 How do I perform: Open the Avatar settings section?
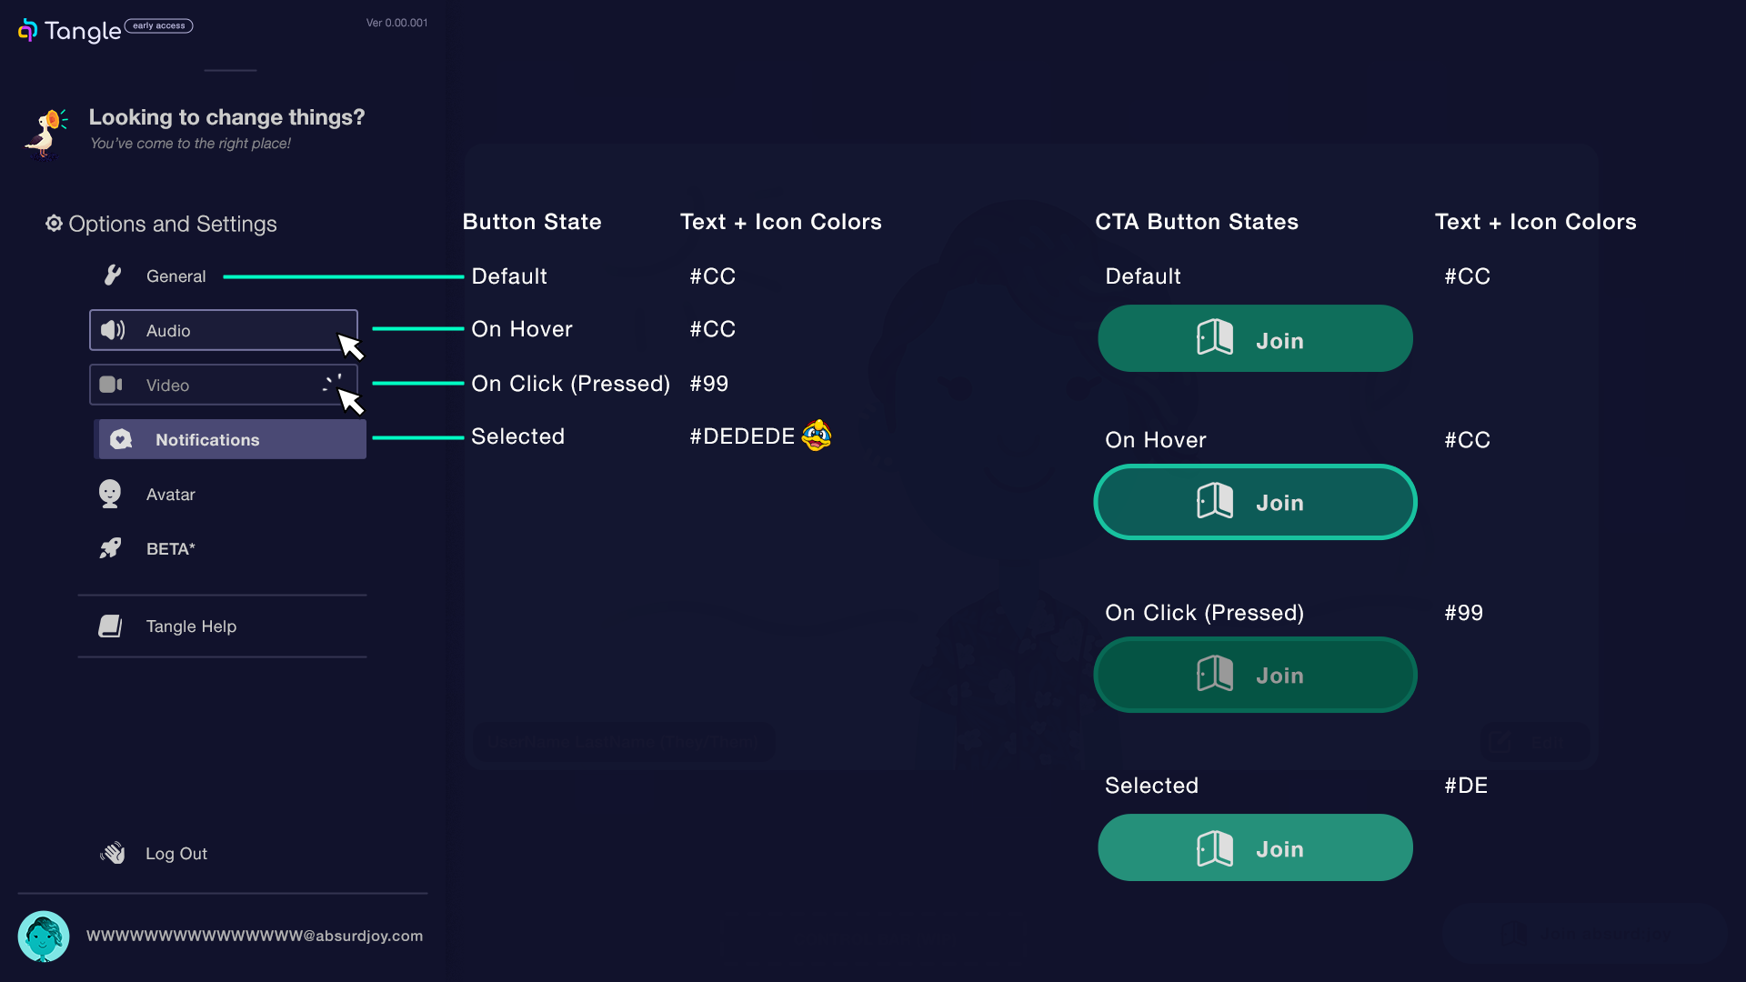[171, 495]
